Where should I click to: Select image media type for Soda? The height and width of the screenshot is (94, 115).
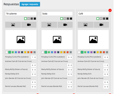click(x=49, y=25)
